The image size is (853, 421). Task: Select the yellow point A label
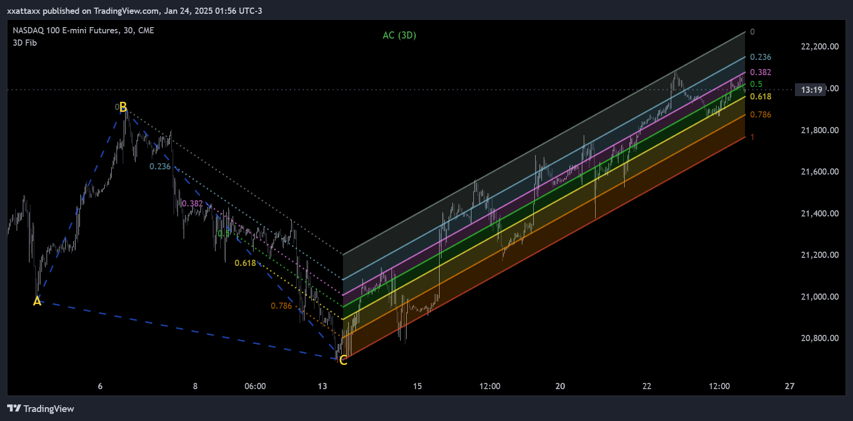coord(37,301)
